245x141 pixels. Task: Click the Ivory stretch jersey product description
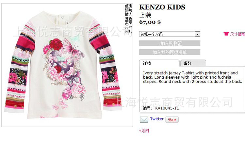[192, 77]
